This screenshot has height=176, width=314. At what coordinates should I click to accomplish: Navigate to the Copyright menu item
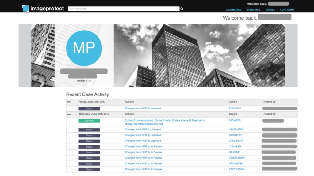[287, 10]
